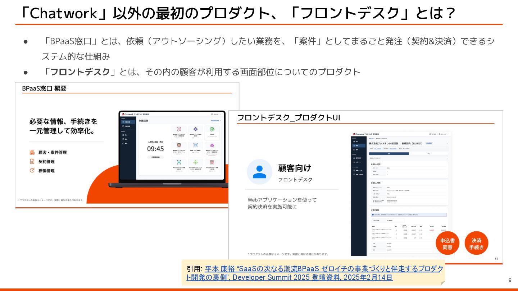
Task: Click the pink cross-pattern tile icon at the grid's top-left
Action: (179, 129)
